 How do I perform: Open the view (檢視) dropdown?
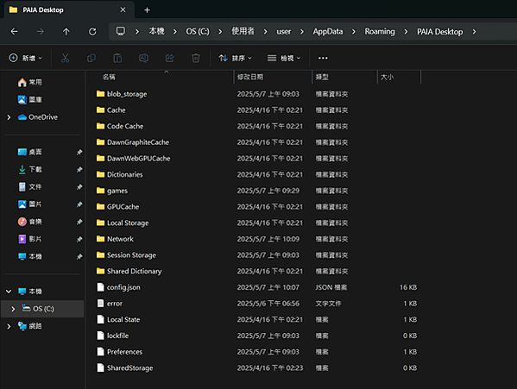[x=284, y=59]
